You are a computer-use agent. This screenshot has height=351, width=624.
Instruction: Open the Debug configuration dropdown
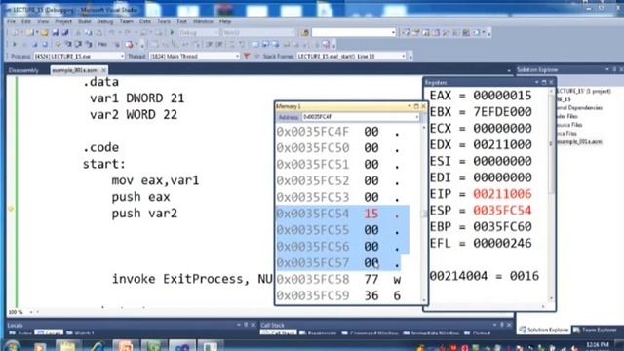(199, 33)
